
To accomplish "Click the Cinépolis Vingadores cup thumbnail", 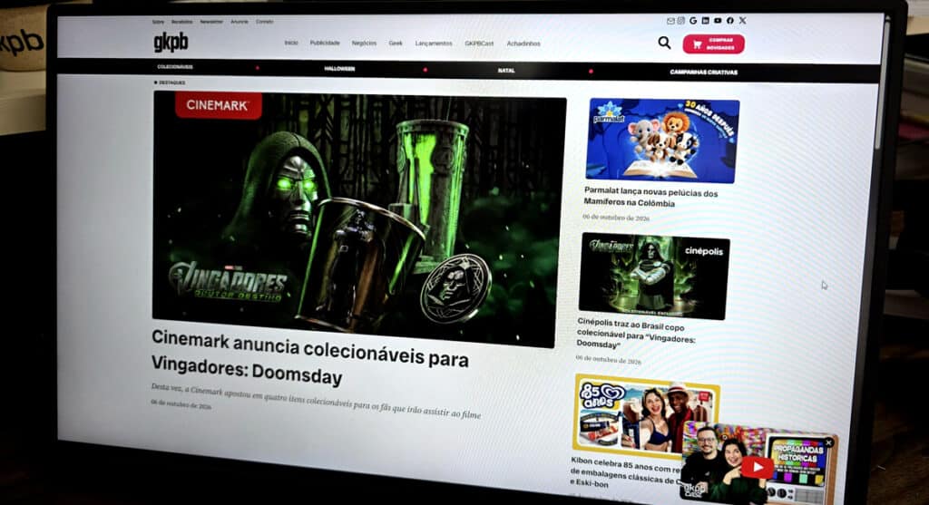I will 654,276.
